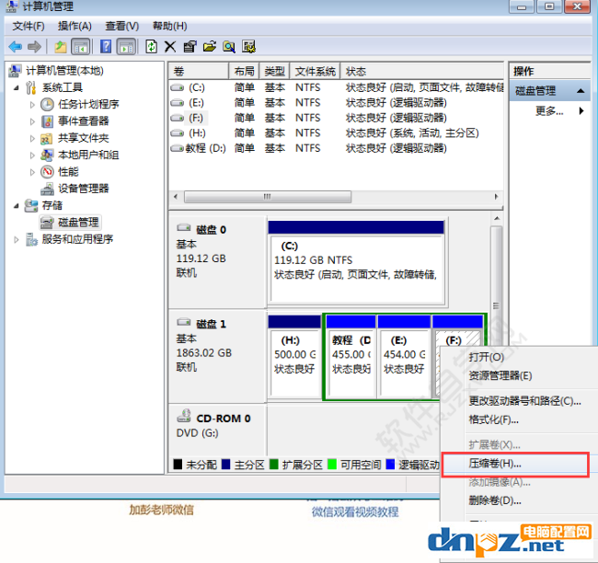Click the Open folder toolbar icon
This screenshot has width=598, height=563.
coord(210,47)
